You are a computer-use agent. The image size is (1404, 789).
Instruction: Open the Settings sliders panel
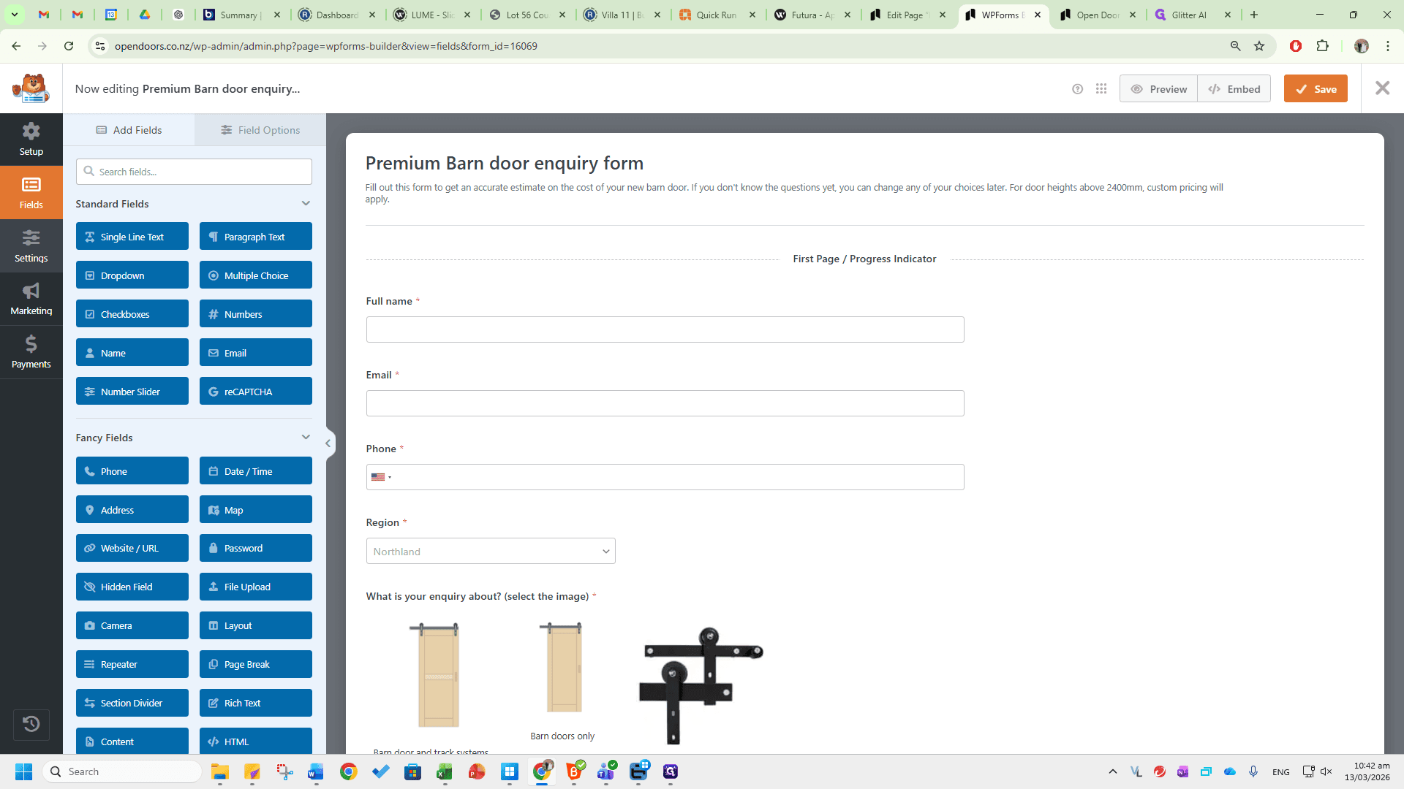click(x=31, y=246)
